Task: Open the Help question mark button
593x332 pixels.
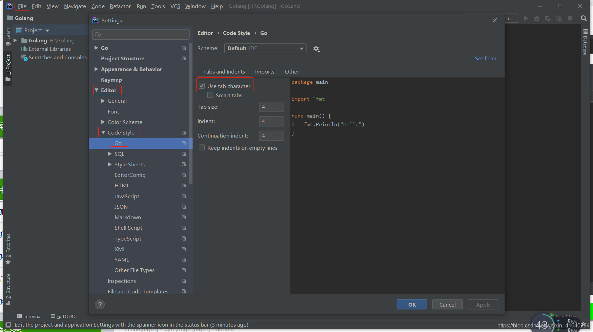Action: tap(100, 304)
